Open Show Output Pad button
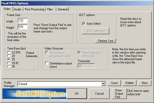The height and width of the screenshot is (103, 154). click(119, 94)
